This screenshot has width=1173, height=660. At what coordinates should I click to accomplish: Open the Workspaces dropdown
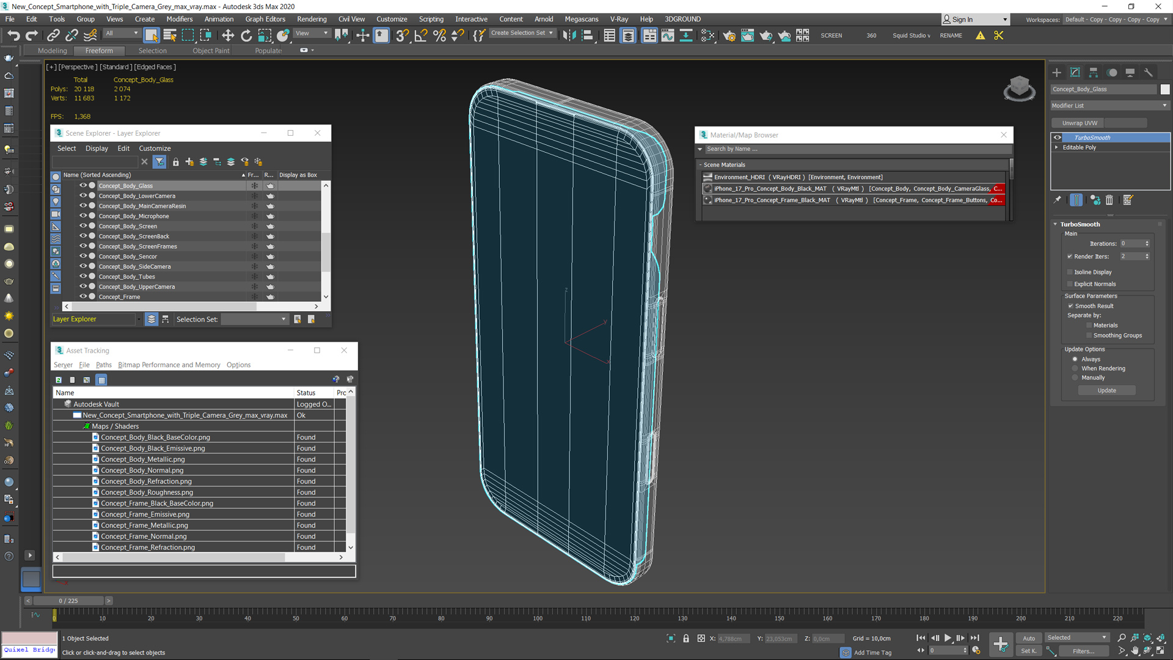(1116, 20)
